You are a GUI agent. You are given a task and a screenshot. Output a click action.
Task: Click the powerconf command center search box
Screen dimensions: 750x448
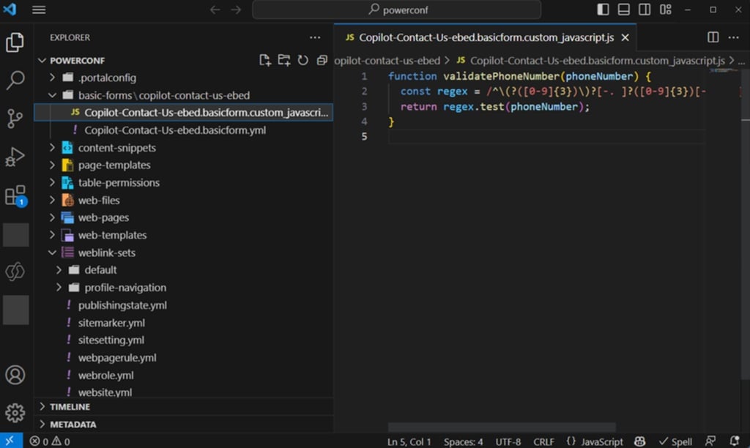click(396, 10)
